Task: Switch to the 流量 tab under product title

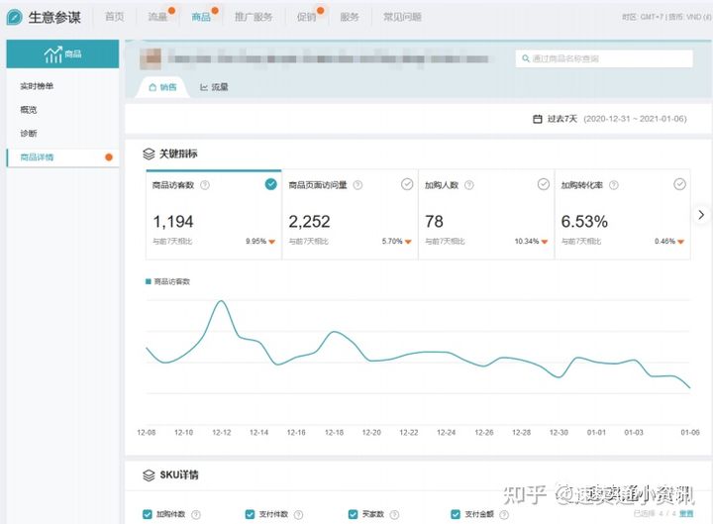Action: coord(214,87)
